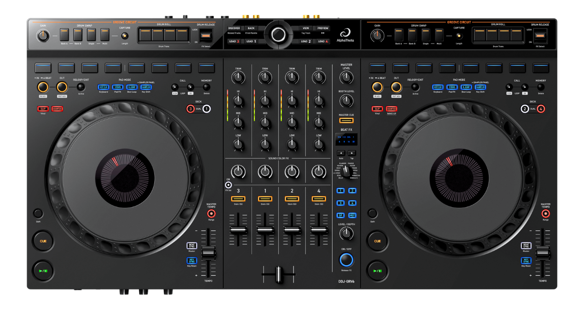Turn on Beat FX with ON/OFF button
The image size is (584, 310).
pos(346,260)
